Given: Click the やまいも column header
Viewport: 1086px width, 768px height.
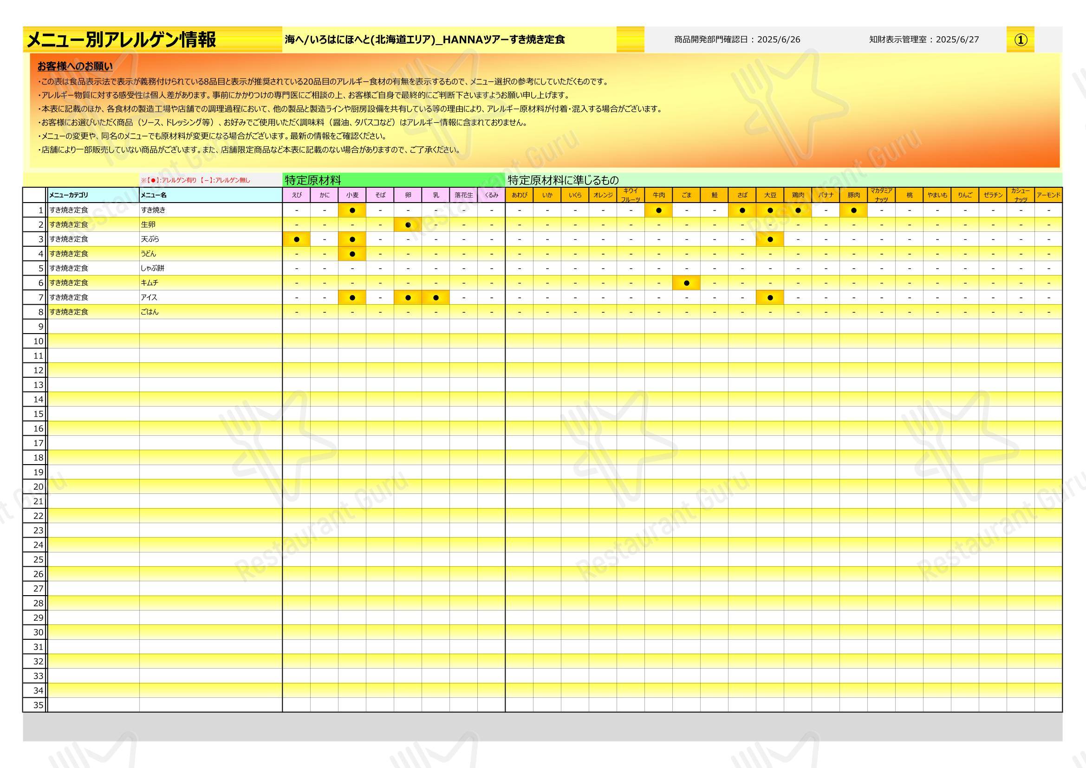Looking at the screenshot, I should click(x=937, y=195).
